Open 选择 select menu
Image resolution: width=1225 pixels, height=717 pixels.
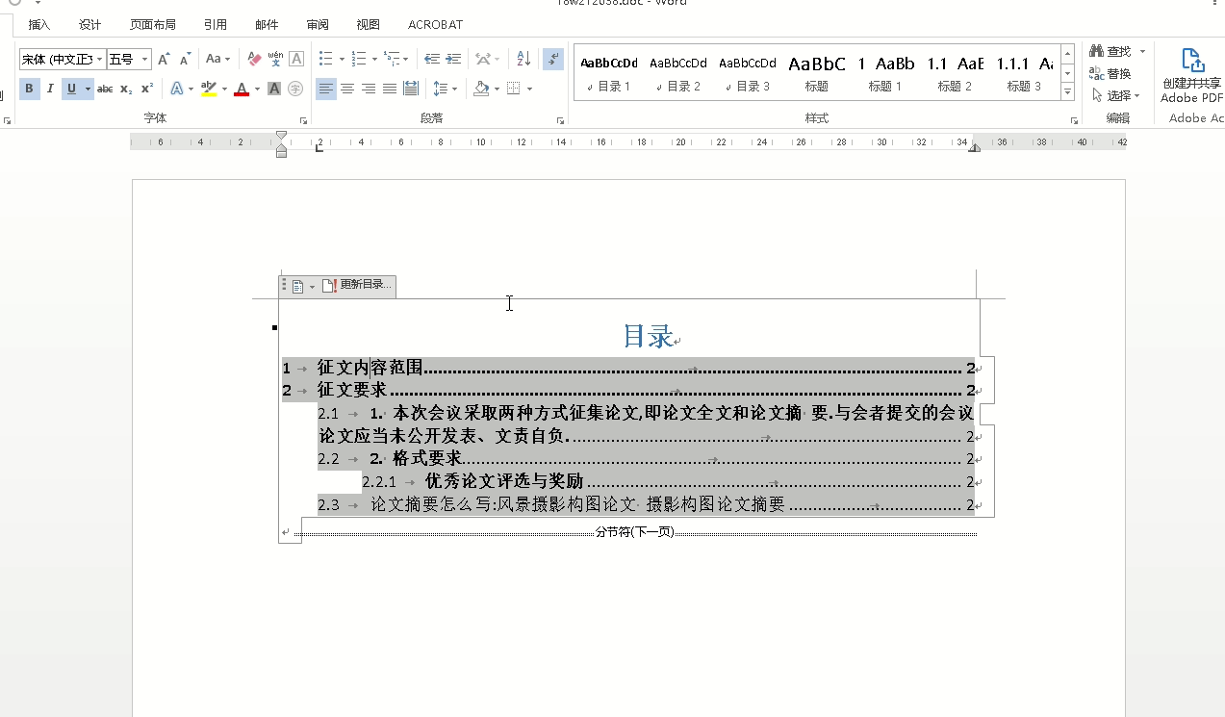point(1114,95)
